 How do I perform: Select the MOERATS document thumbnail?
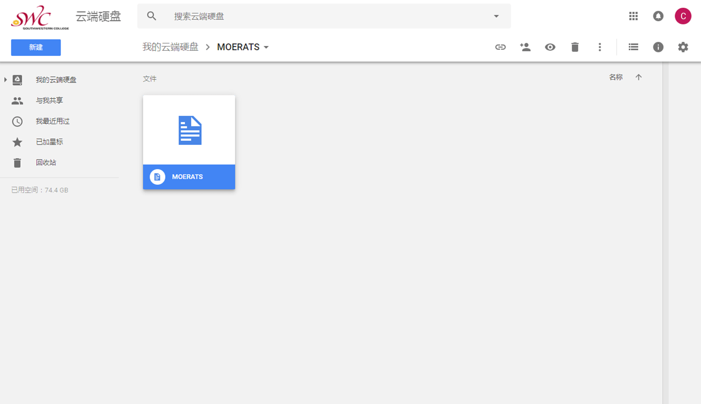pos(189,142)
